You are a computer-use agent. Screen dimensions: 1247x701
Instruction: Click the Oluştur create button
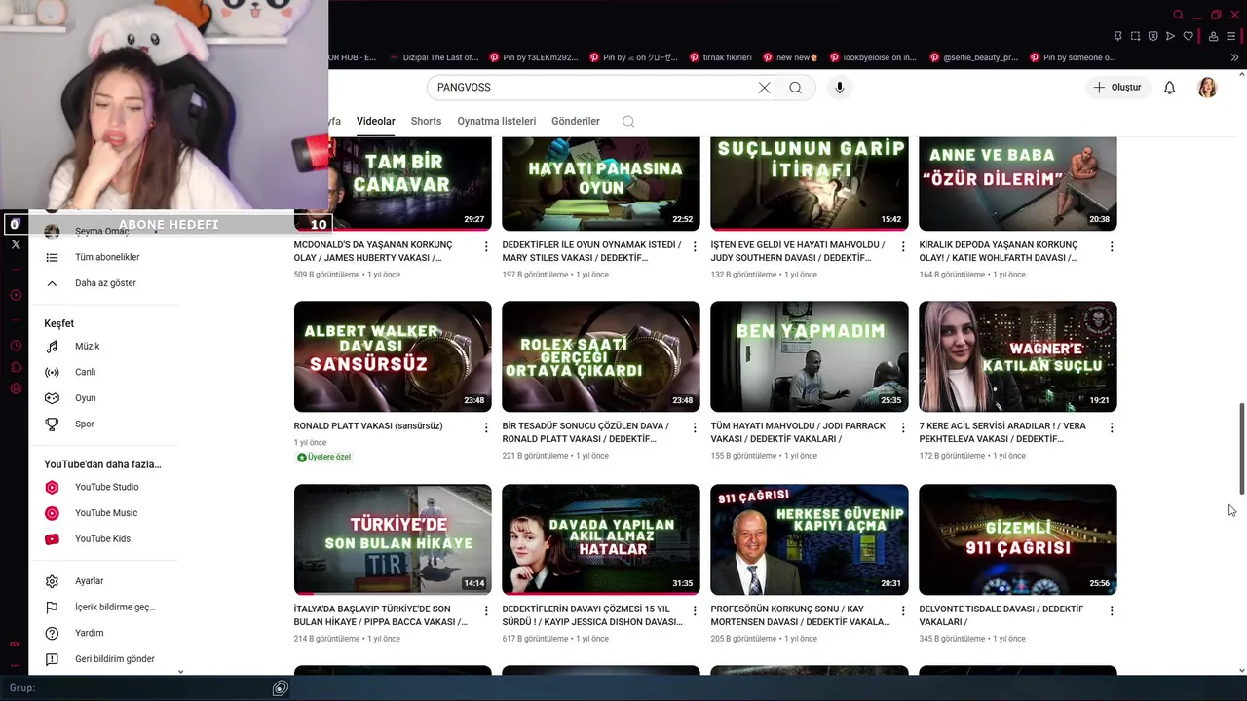pos(1116,88)
